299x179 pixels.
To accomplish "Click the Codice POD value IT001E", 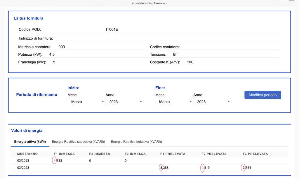I will (x=112, y=29).
